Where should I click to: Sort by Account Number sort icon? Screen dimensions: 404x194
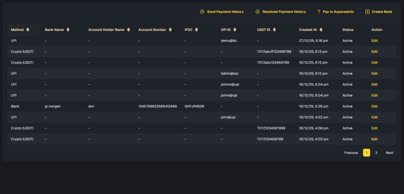(170, 30)
